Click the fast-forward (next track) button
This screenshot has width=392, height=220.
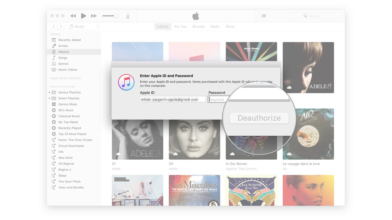(93, 16)
